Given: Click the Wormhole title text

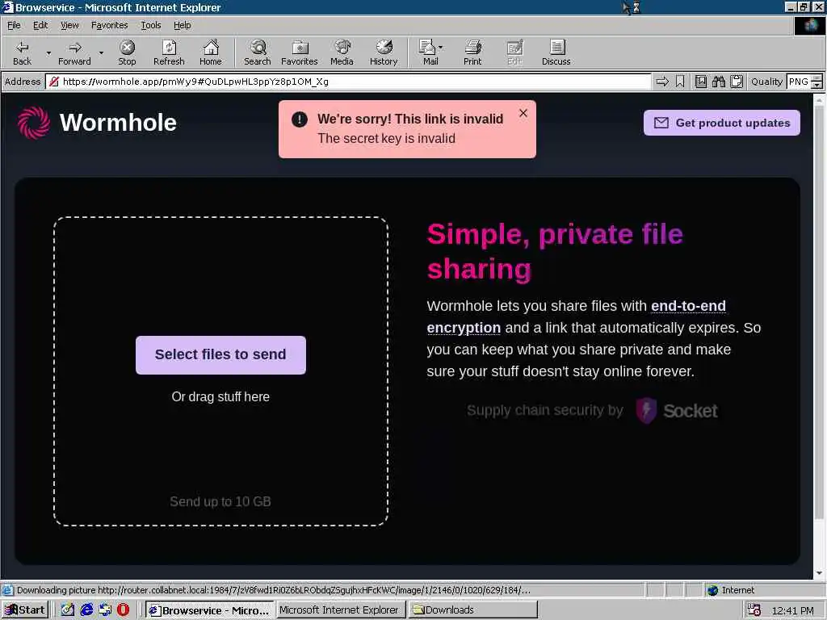Looking at the screenshot, I should click(118, 123).
